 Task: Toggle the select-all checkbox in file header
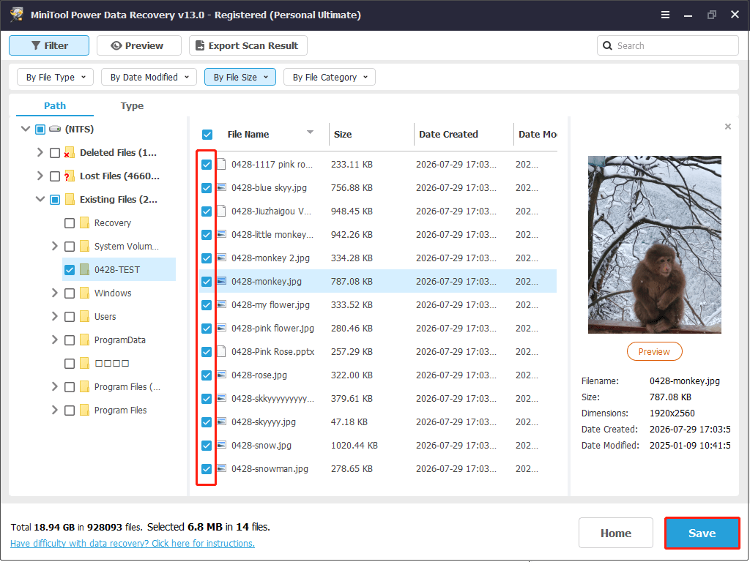point(207,135)
